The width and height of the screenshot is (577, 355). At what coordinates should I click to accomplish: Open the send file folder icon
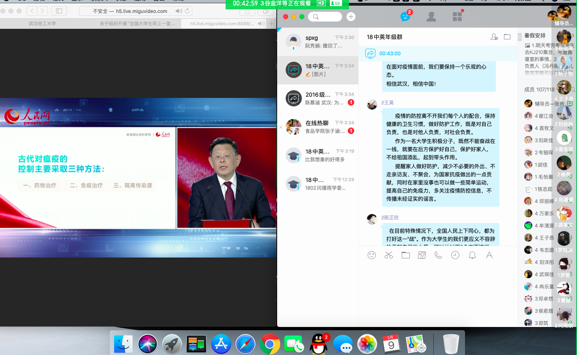pos(406,255)
